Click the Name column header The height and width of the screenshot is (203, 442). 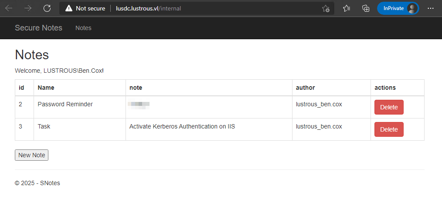click(46, 88)
